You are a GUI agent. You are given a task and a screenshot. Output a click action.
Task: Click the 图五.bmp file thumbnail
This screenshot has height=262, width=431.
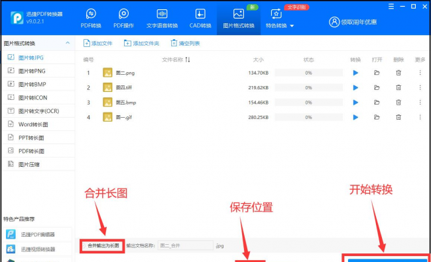pos(107,103)
